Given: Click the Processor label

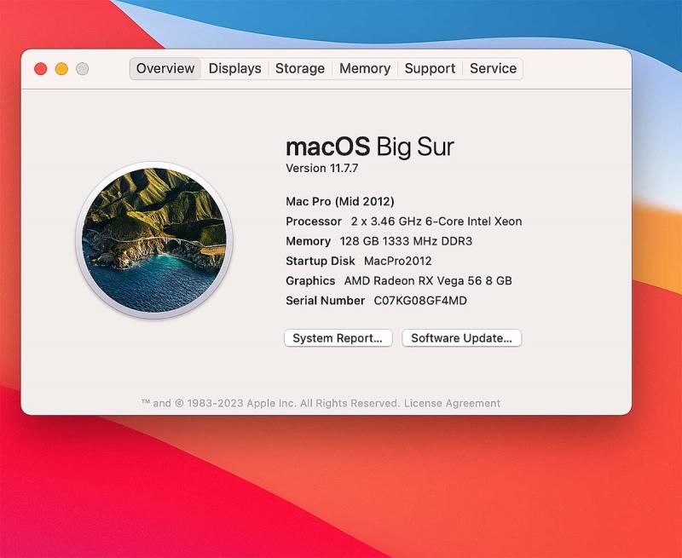Looking at the screenshot, I should (314, 221).
